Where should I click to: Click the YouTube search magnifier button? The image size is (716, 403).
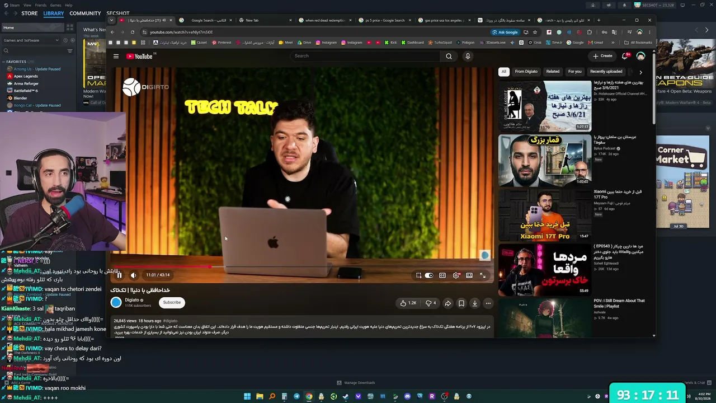click(x=449, y=56)
